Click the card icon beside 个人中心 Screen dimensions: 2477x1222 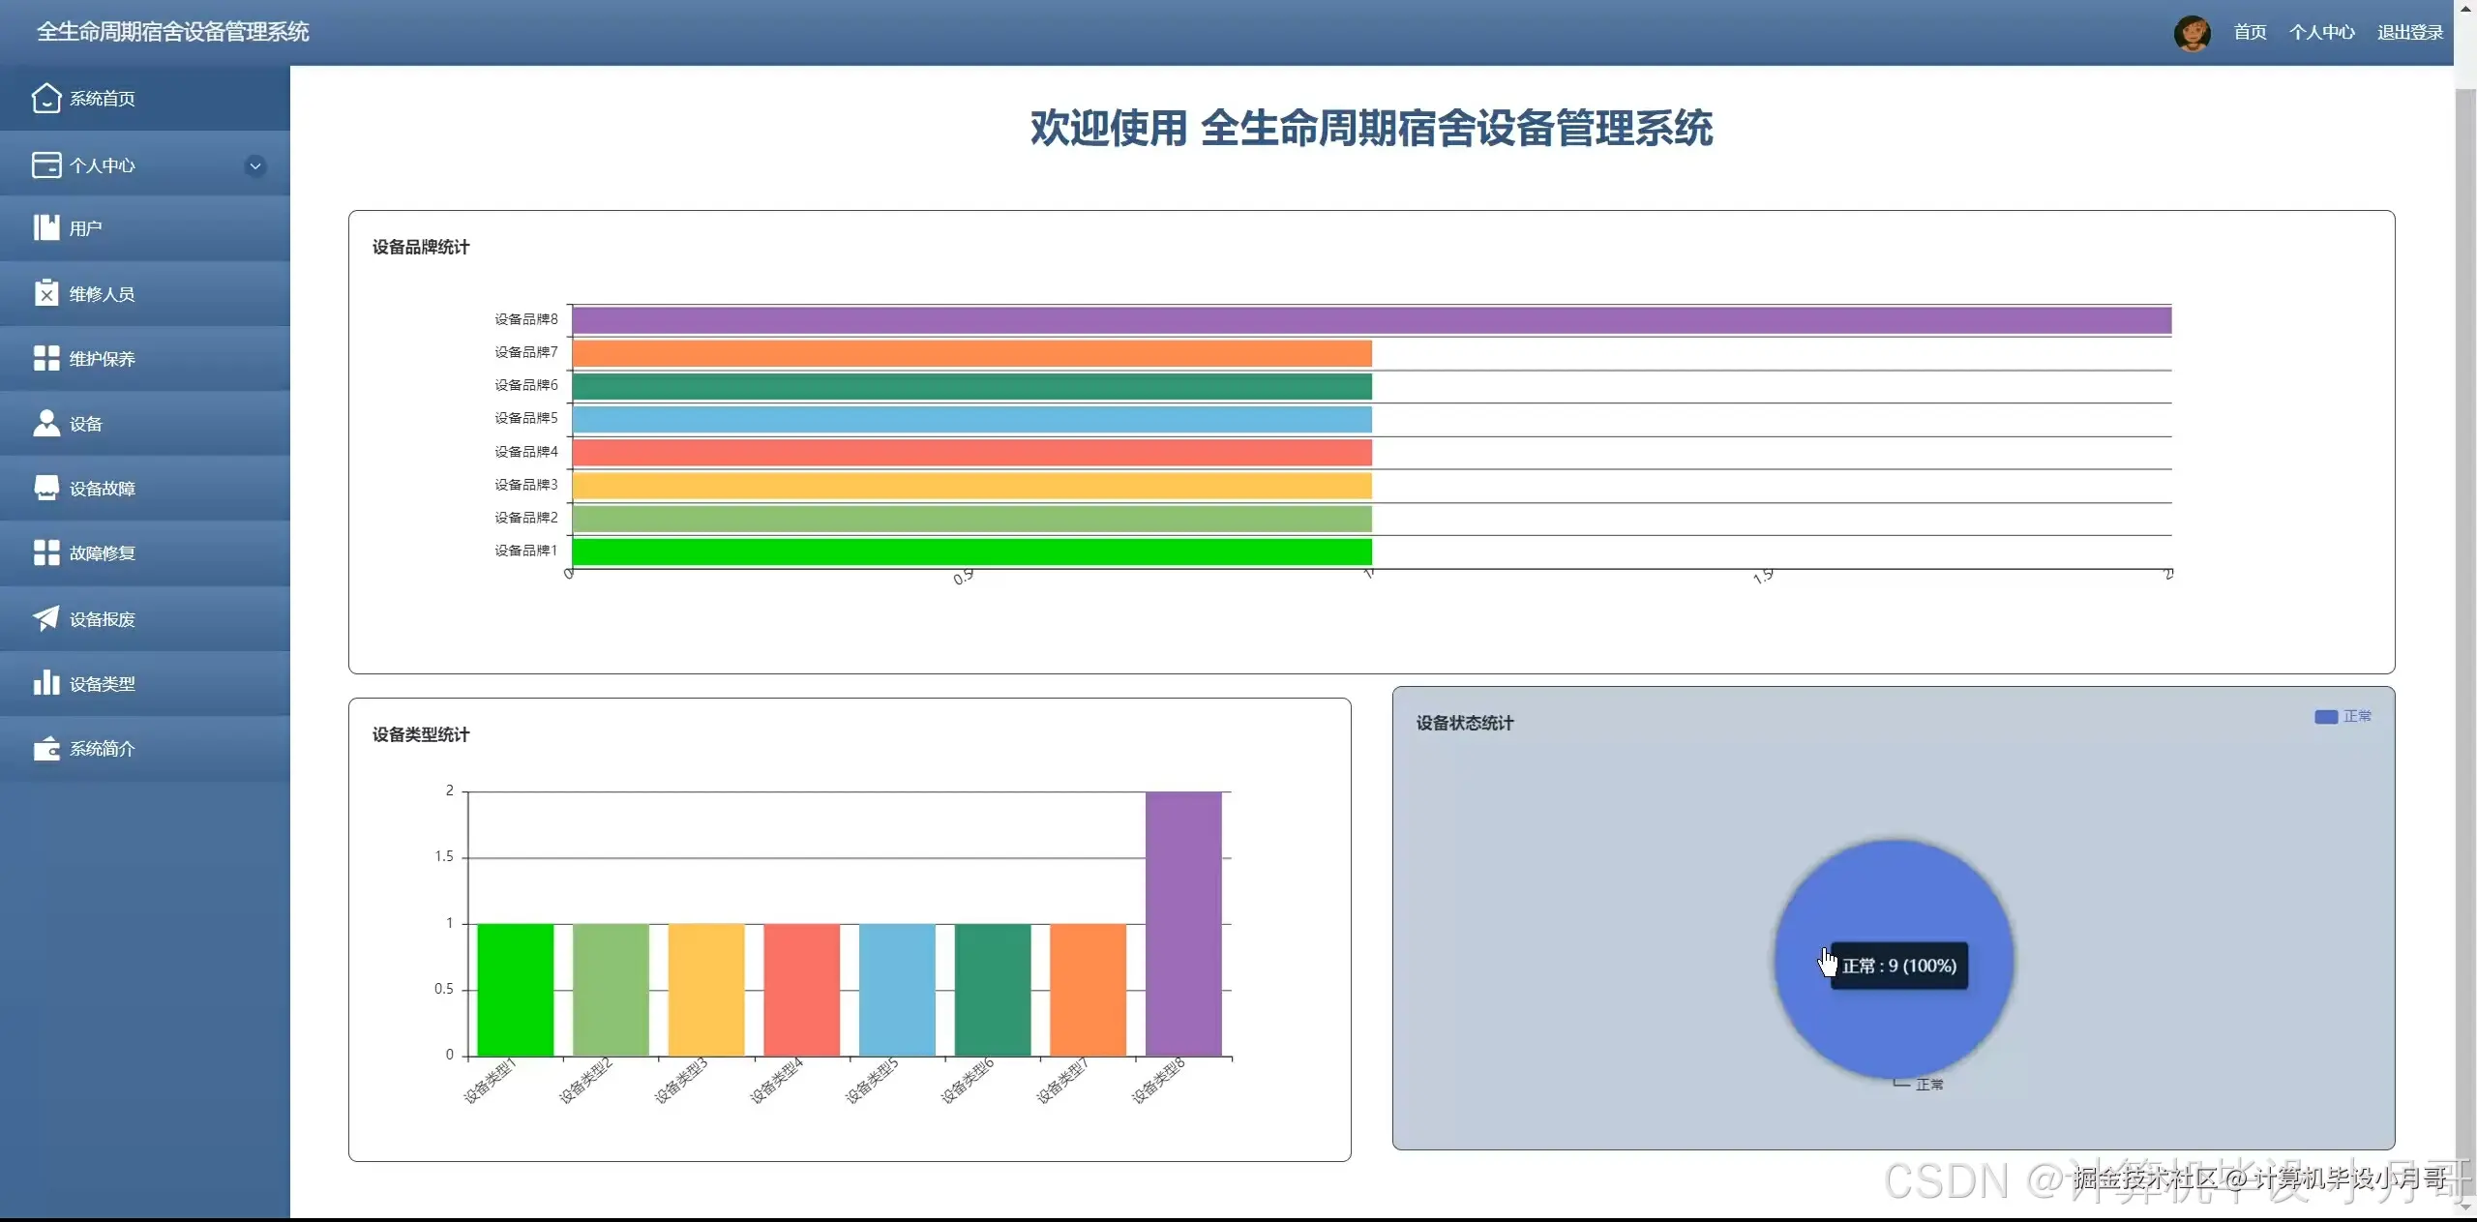[45, 165]
